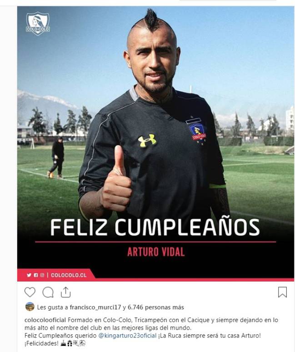This screenshot has height=352, width=295.
Task: Click the Twitter bird icon in the banner
Action: point(29,275)
